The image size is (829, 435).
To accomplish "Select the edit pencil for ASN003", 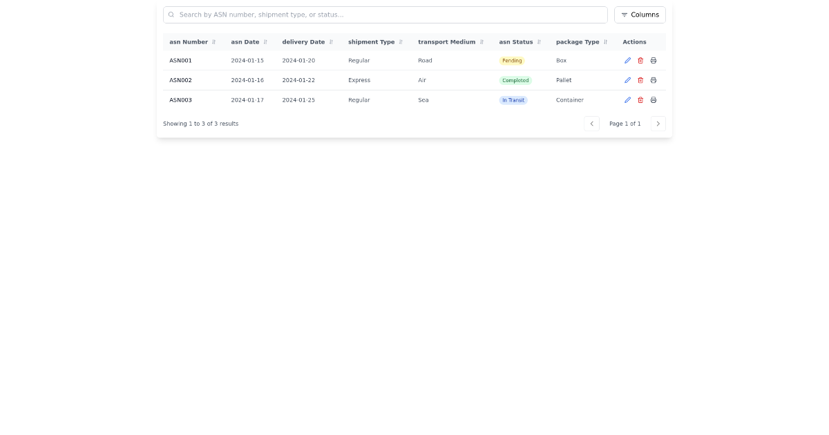I will (627, 99).
